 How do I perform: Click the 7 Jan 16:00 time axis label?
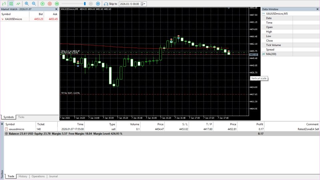[151, 118]
